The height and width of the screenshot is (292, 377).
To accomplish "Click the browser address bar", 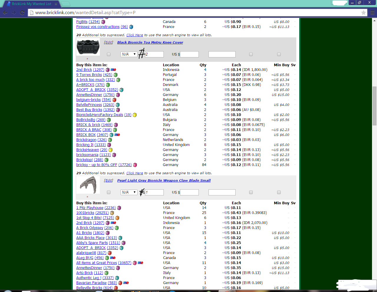I will (197, 13).
